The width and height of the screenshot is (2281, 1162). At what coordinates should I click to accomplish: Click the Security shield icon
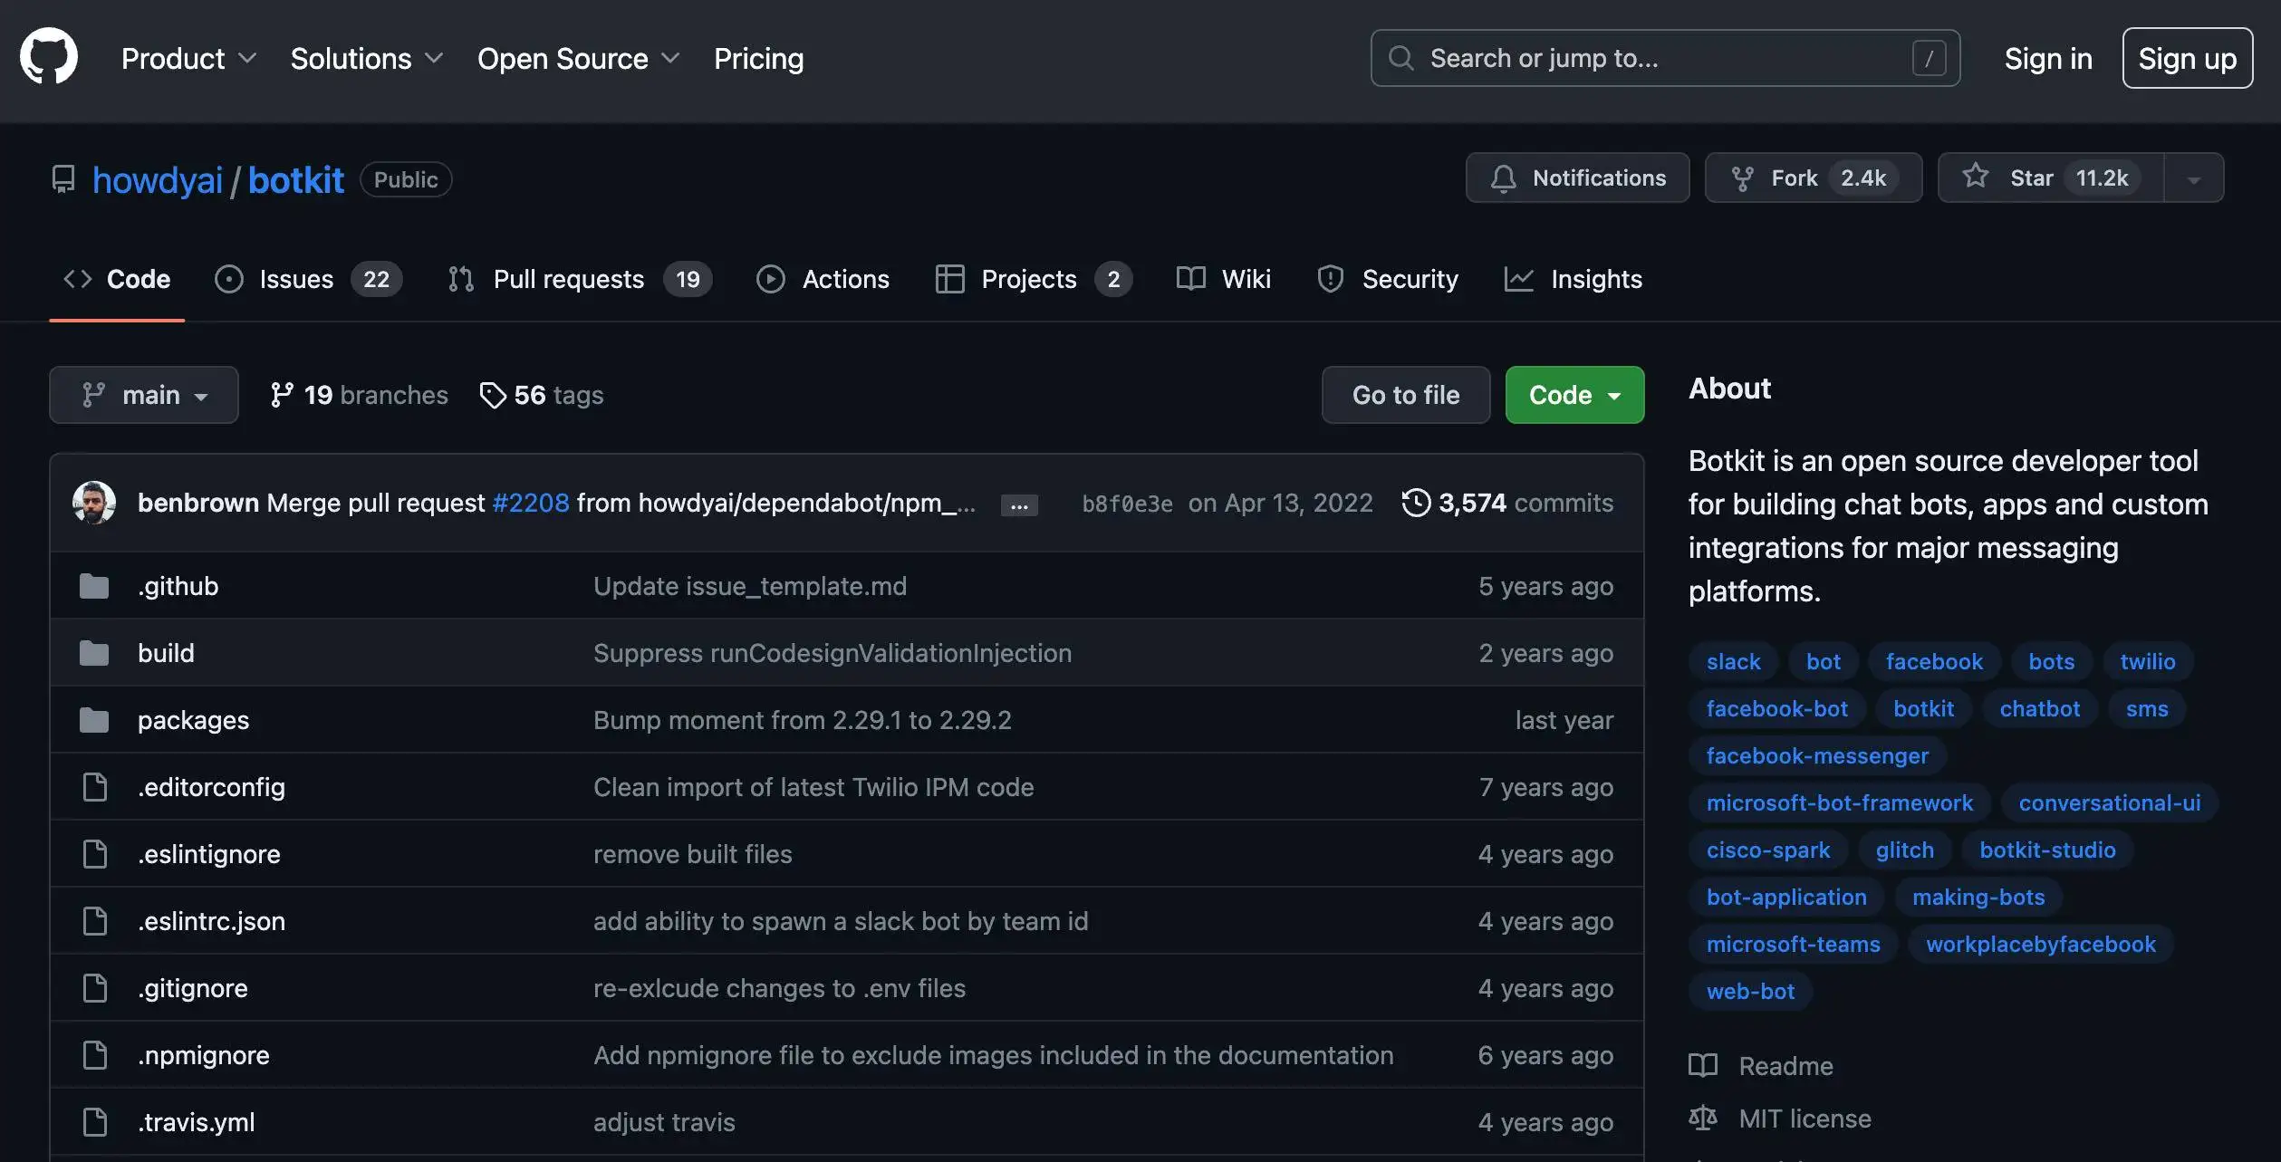pyautogui.click(x=1330, y=279)
